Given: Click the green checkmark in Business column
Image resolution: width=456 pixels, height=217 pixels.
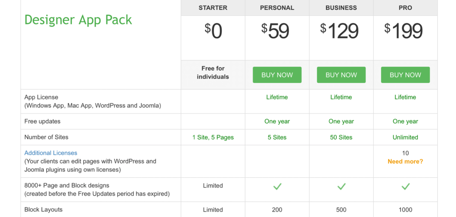Looking at the screenshot, I should pos(341,186).
